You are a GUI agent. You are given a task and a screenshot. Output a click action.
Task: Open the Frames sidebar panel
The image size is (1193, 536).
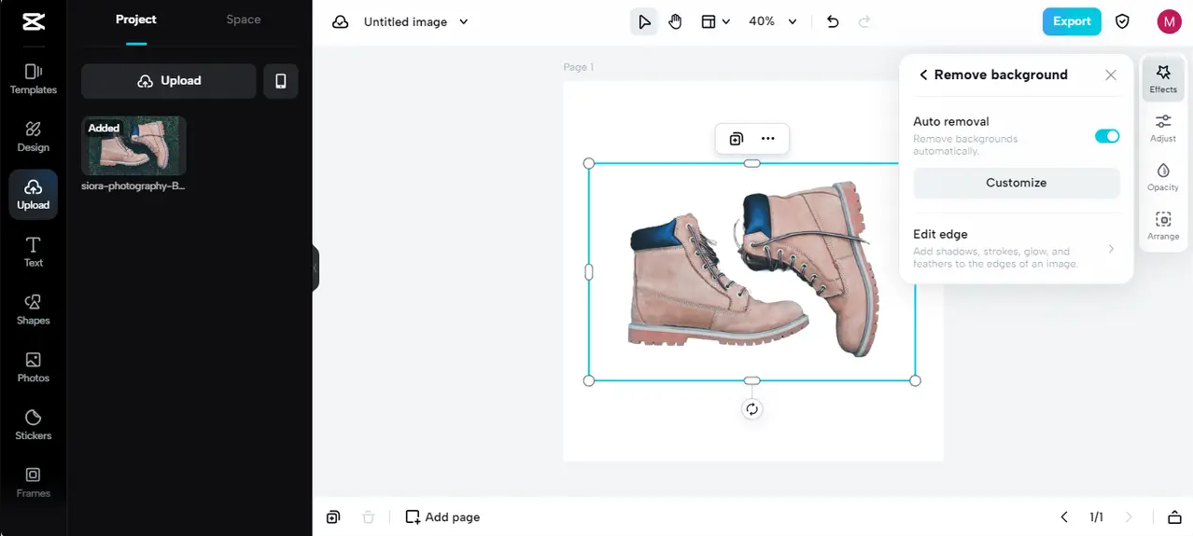(x=33, y=482)
